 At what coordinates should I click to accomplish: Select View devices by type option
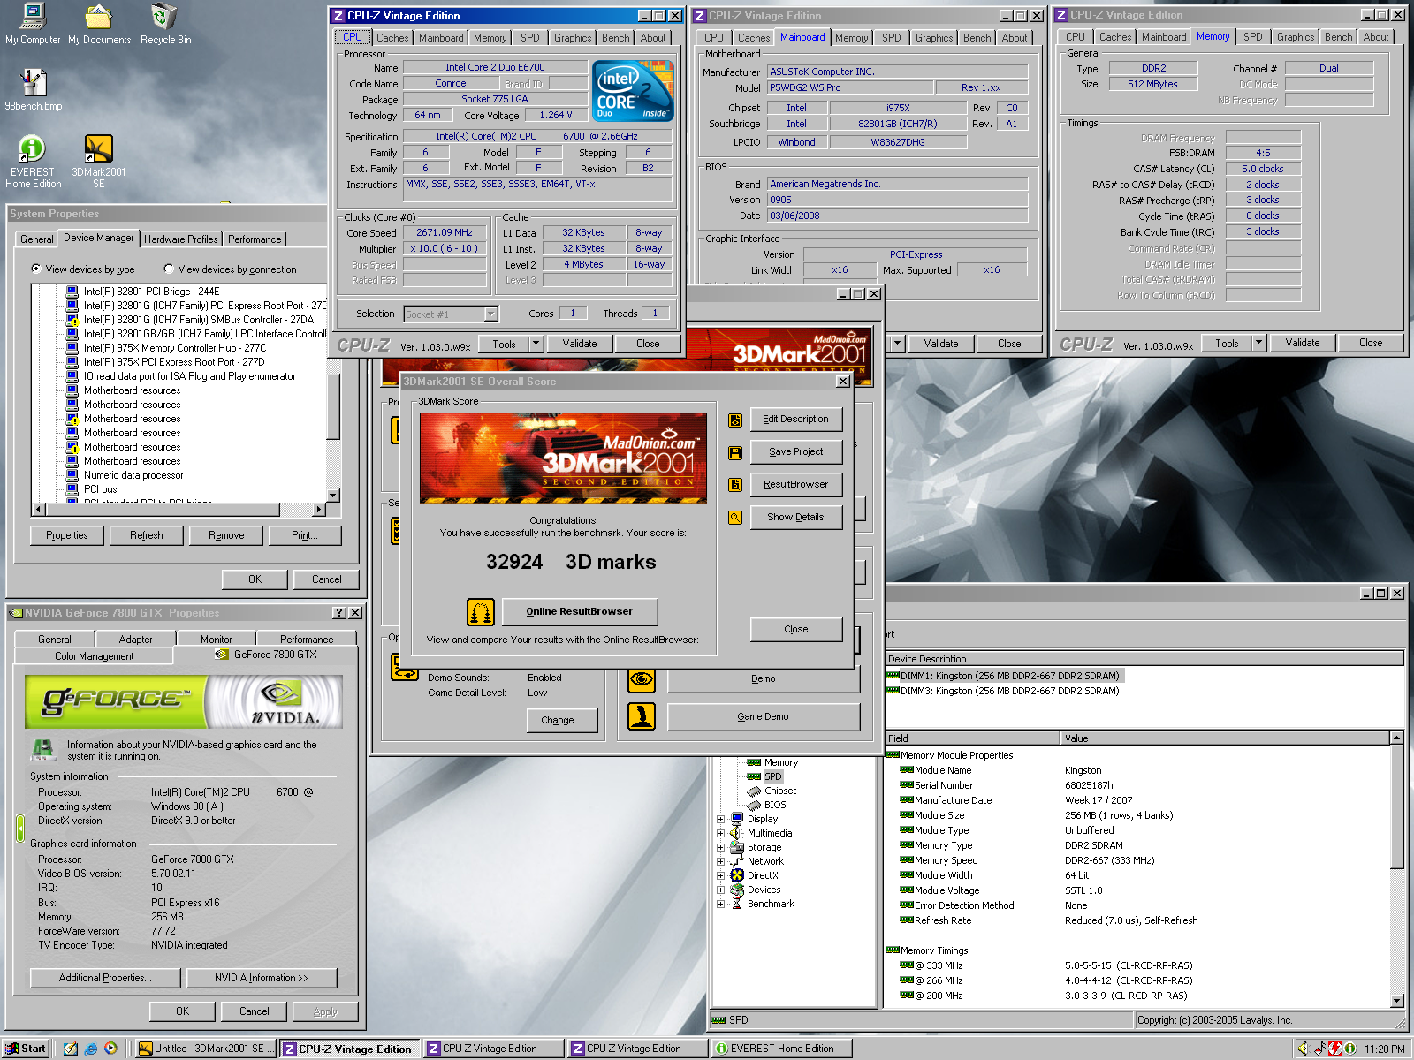coord(36,269)
